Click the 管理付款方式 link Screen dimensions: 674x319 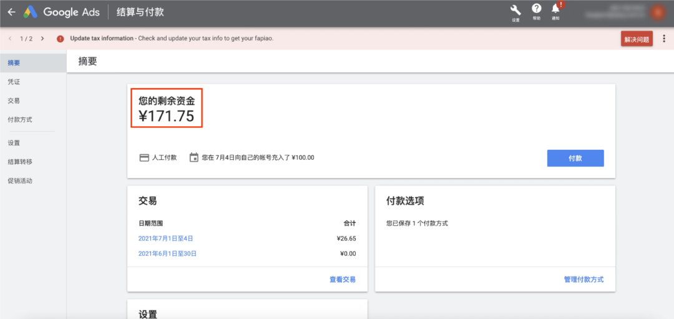[x=584, y=280]
